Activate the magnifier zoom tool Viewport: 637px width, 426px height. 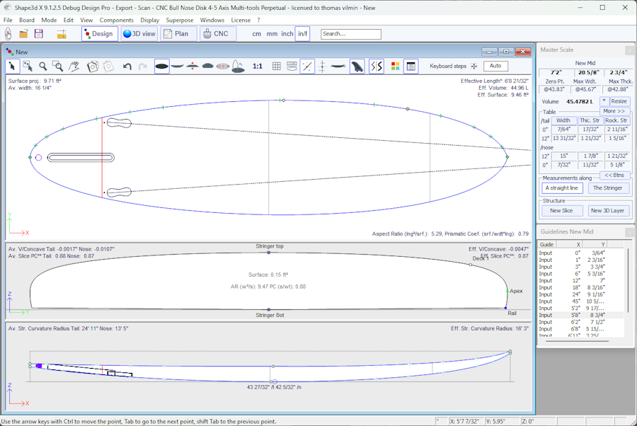[x=43, y=66]
